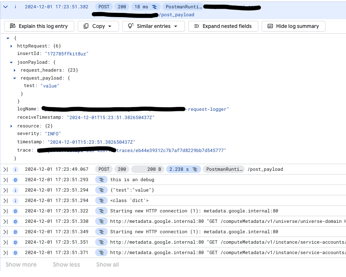The width and height of the screenshot is (346, 277).
Task: Click the 18 ms latency chip
Action: pos(146,7)
